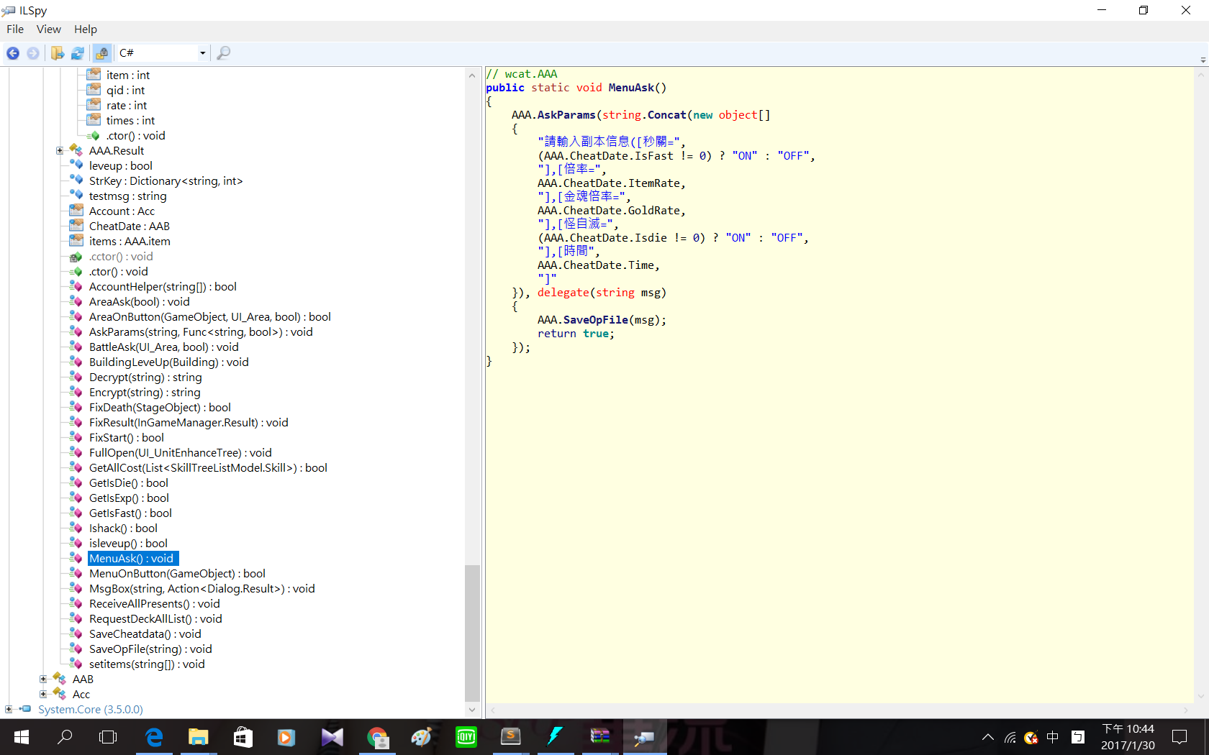This screenshot has height=755, width=1209.
Task: Open Windows Action Center notifications
Action: (1179, 737)
